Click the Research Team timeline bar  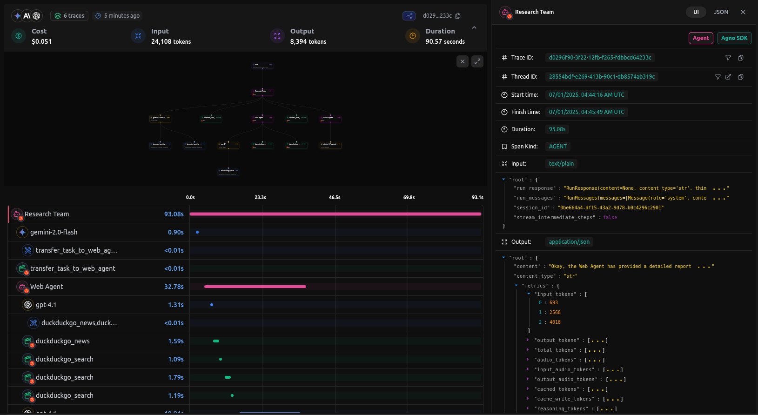pos(335,214)
